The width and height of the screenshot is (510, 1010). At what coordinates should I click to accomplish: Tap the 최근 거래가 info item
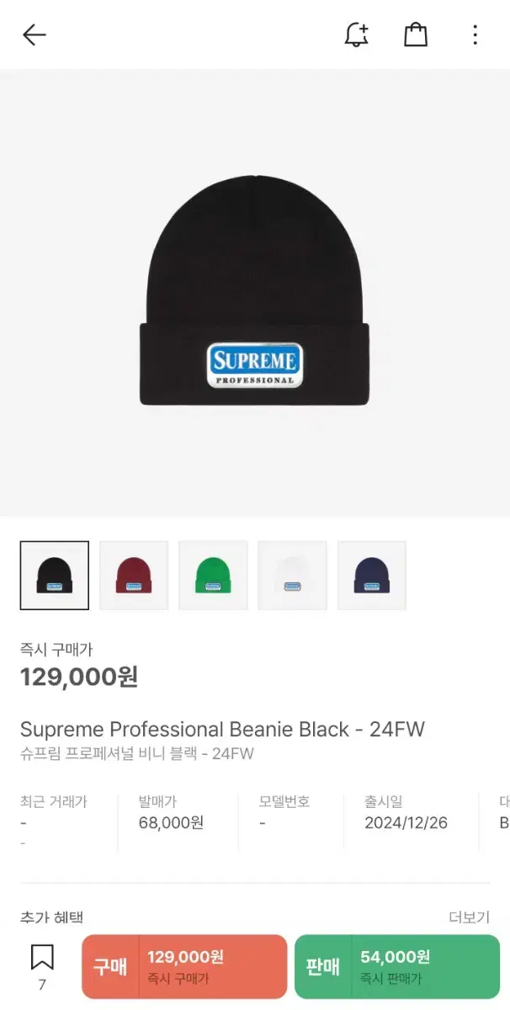click(x=54, y=821)
